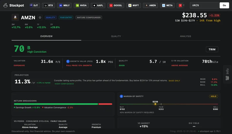Open the MSFT ticker chip

pyautogui.click(x=134, y=5)
